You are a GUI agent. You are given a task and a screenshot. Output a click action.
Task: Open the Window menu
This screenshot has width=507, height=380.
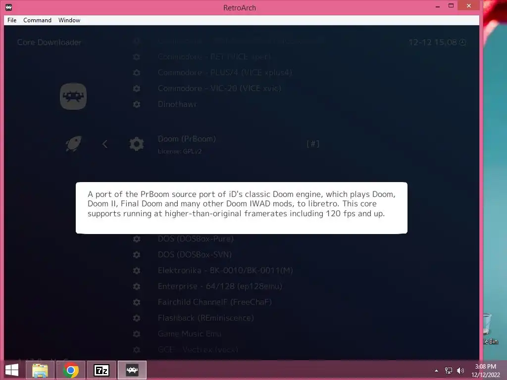click(x=69, y=20)
